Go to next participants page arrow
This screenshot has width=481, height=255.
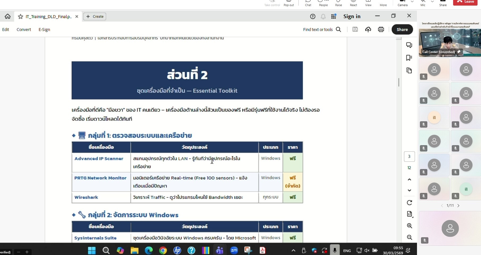coord(458,206)
